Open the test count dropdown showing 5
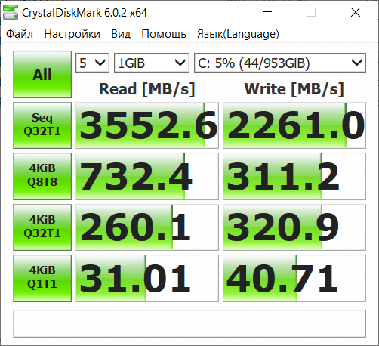 pyautogui.click(x=92, y=63)
